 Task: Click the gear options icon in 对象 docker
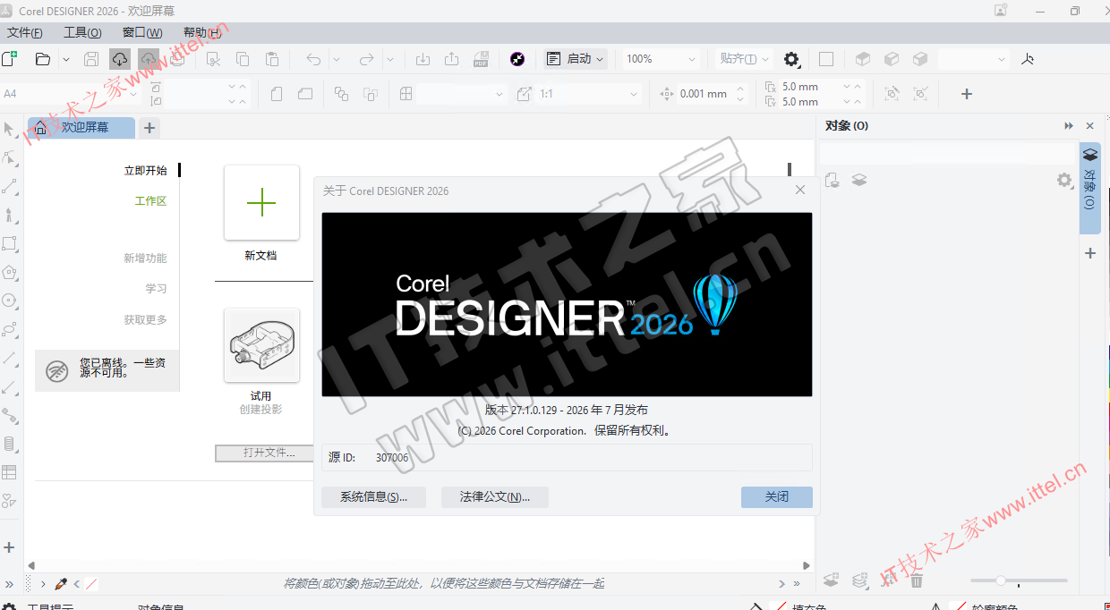pyautogui.click(x=1063, y=180)
